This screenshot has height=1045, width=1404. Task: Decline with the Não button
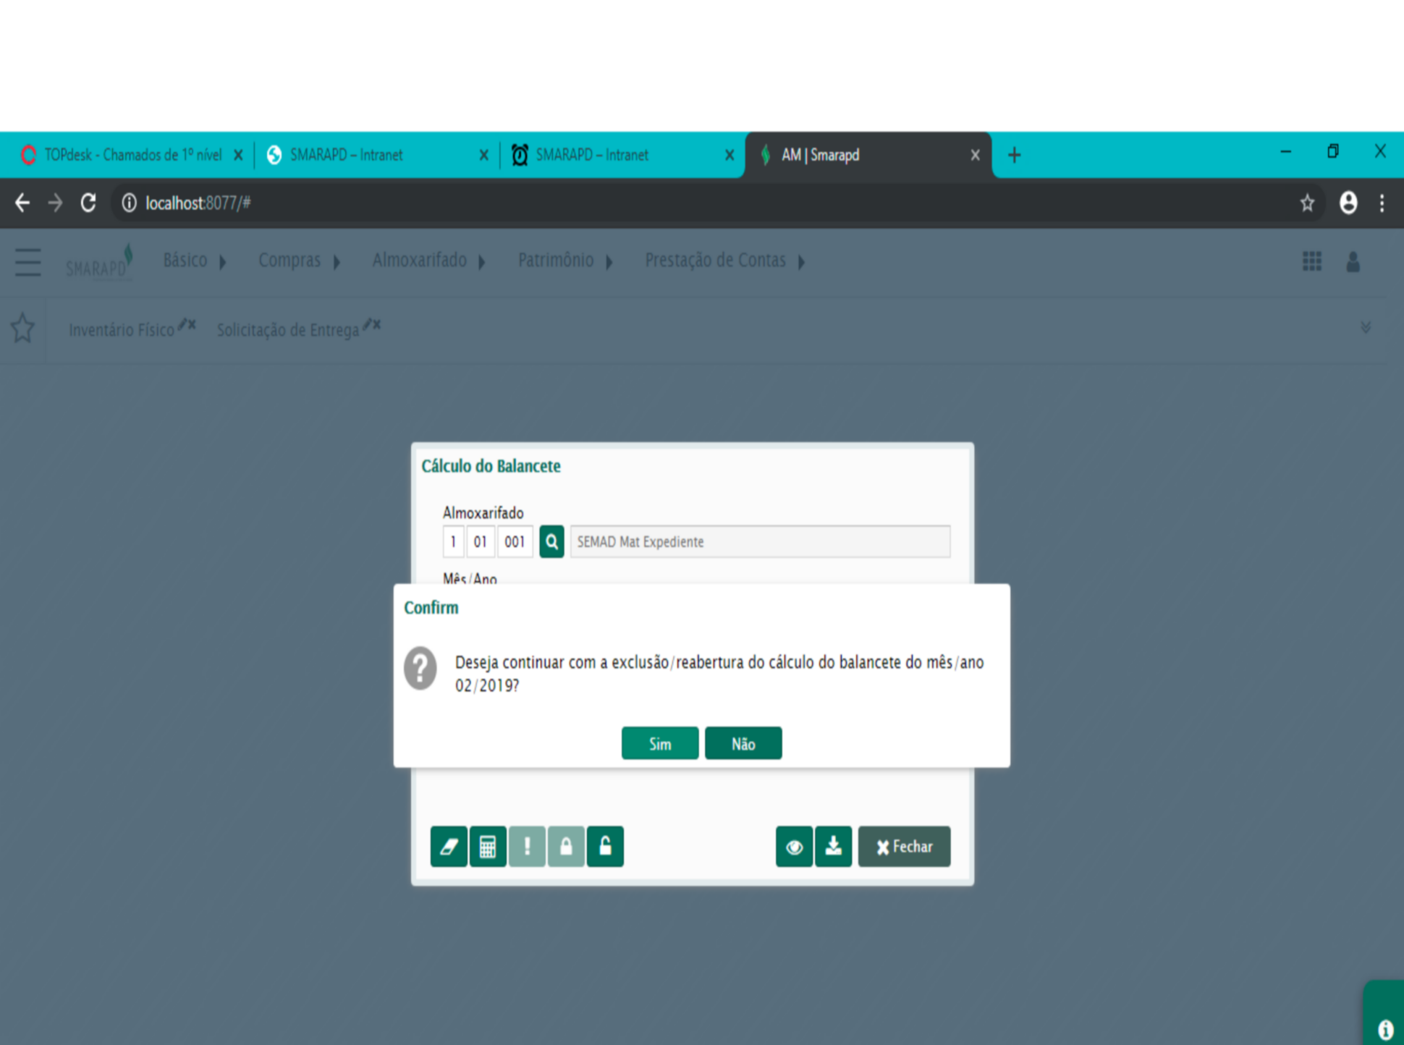pyautogui.click(x=743, y=743)
